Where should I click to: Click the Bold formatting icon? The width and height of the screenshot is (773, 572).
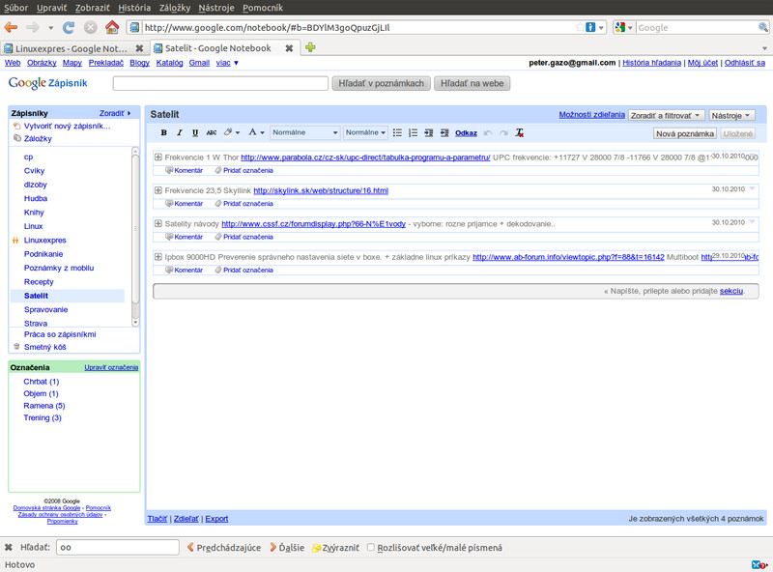tap(164, 132)
